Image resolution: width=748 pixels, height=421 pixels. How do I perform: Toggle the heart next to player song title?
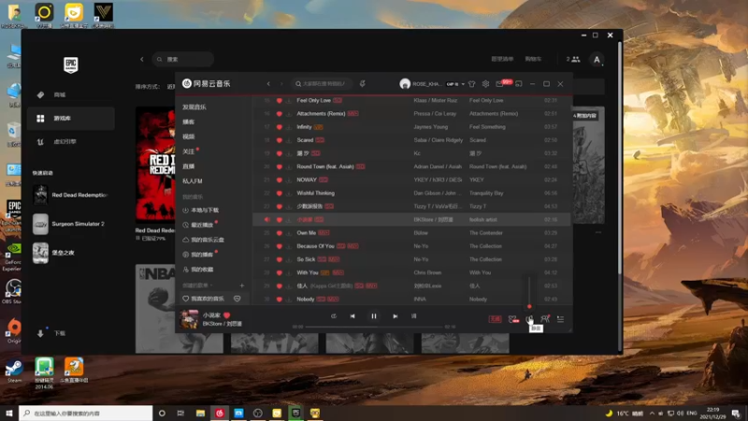coord(226,315)
